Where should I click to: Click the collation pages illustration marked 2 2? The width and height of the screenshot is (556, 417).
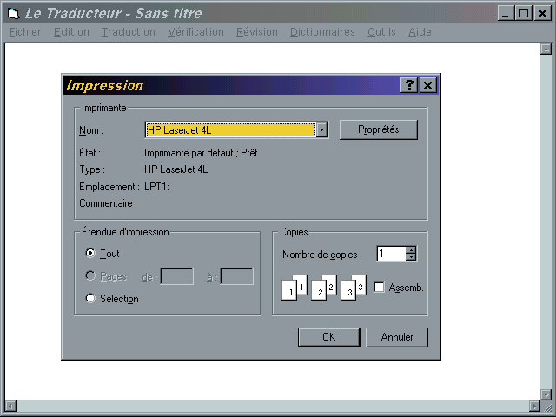tap(324, 288)
